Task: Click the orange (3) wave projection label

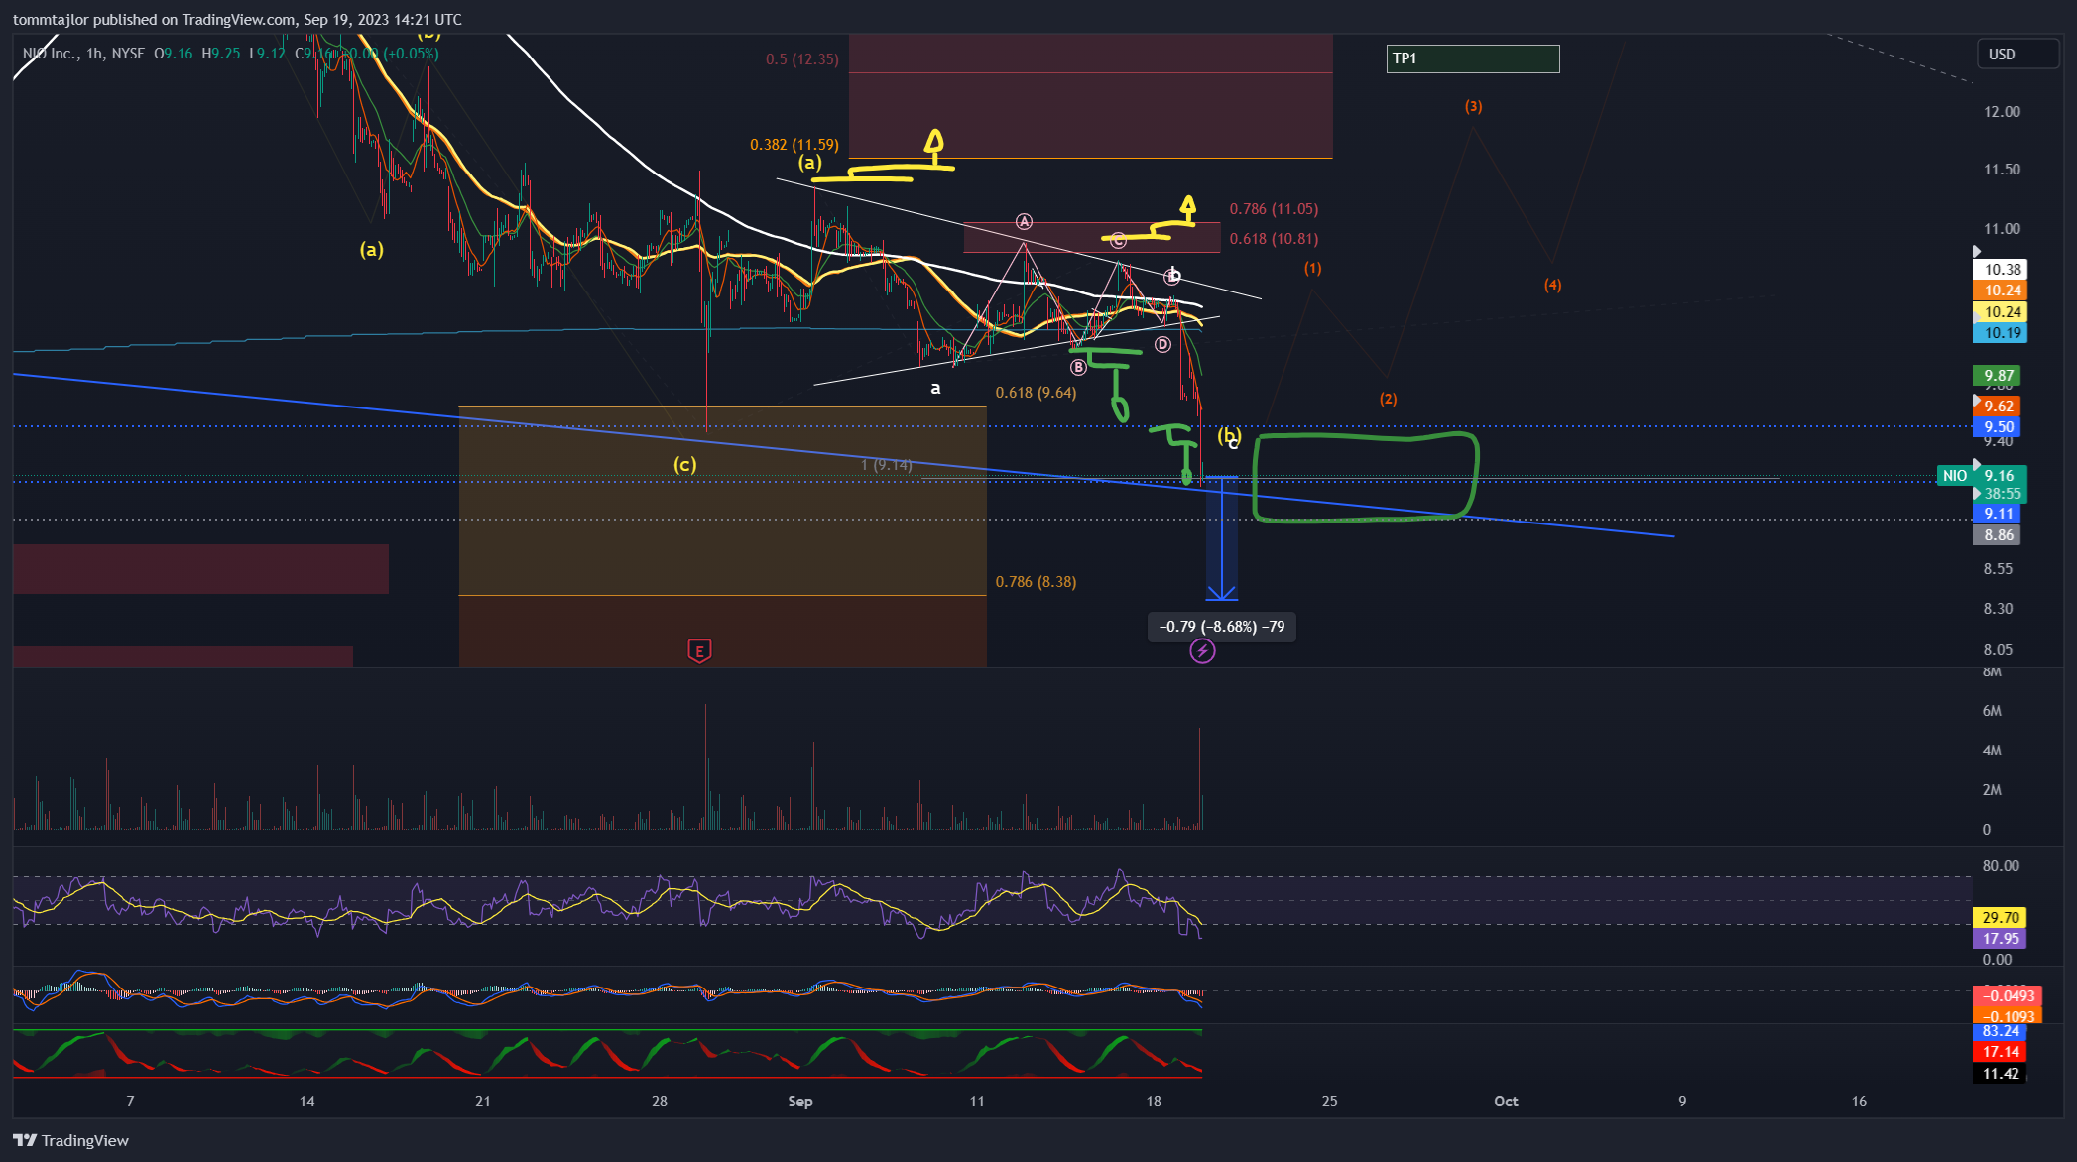Action: (x=1473, y=106)
